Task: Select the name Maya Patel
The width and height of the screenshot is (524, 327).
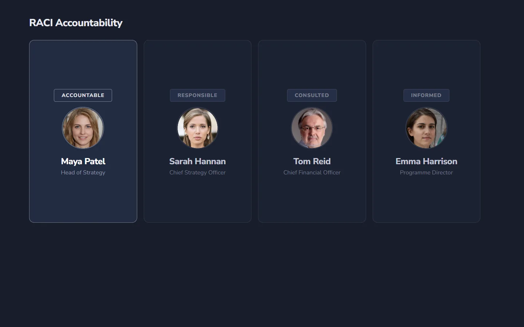Action: coord(83,161)
